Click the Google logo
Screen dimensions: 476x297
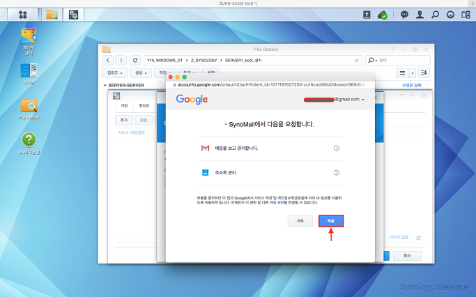pos(192,99)
